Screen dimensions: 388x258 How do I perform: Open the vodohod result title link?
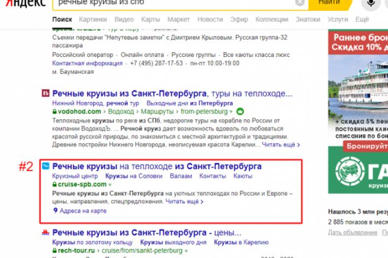pyautogui.click(x=172, y=94)
